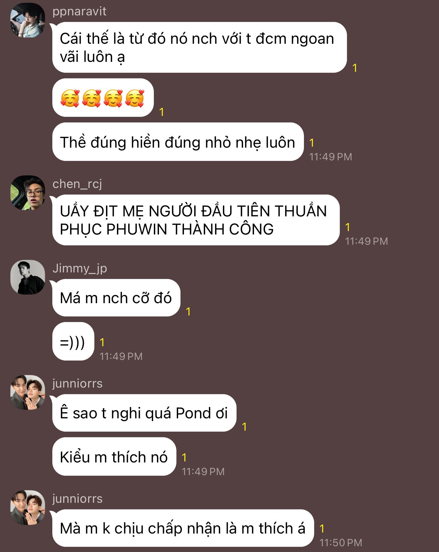Tap the all-caps 'UẦY ĐỊT MẸ' message bubble

point(196,220)
